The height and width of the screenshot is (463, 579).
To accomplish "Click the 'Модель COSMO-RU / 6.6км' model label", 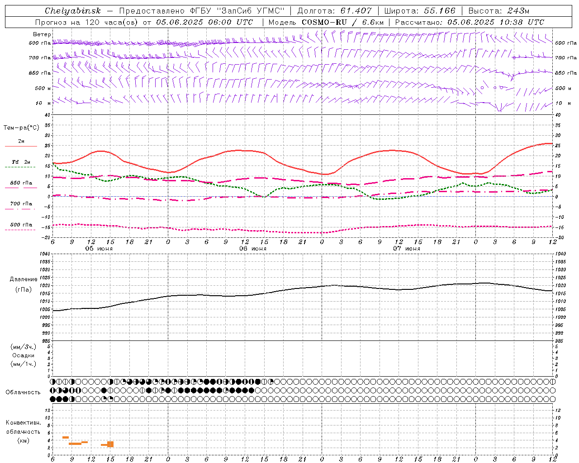I will [x=326, y=22].
